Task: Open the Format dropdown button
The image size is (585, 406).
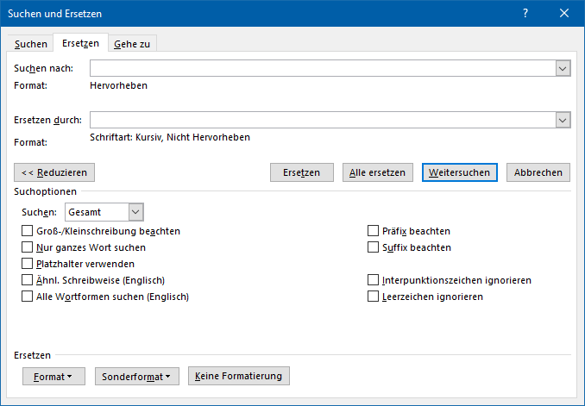Action: [x=53, y=377]
